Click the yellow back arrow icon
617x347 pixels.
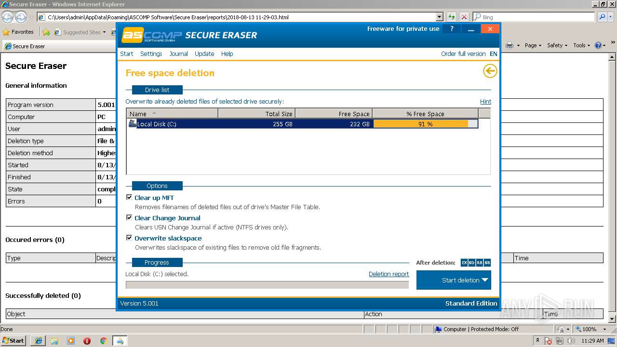[x=490, y=71]
